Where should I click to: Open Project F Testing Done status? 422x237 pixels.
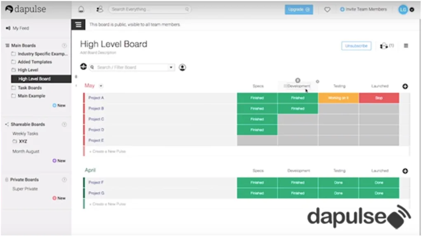point(338,183)
